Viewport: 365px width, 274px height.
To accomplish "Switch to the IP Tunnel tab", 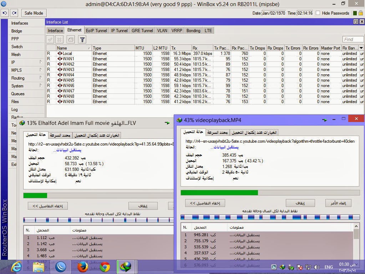I will tap(120, 30).
